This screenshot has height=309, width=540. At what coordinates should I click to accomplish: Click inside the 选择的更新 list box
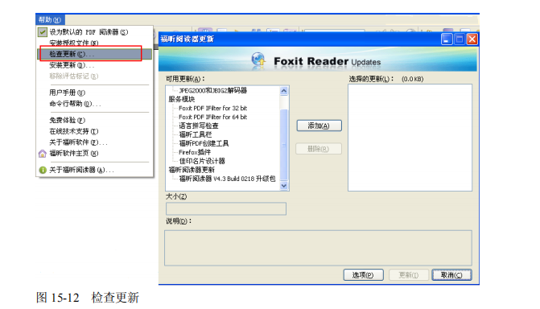[410, 138]
